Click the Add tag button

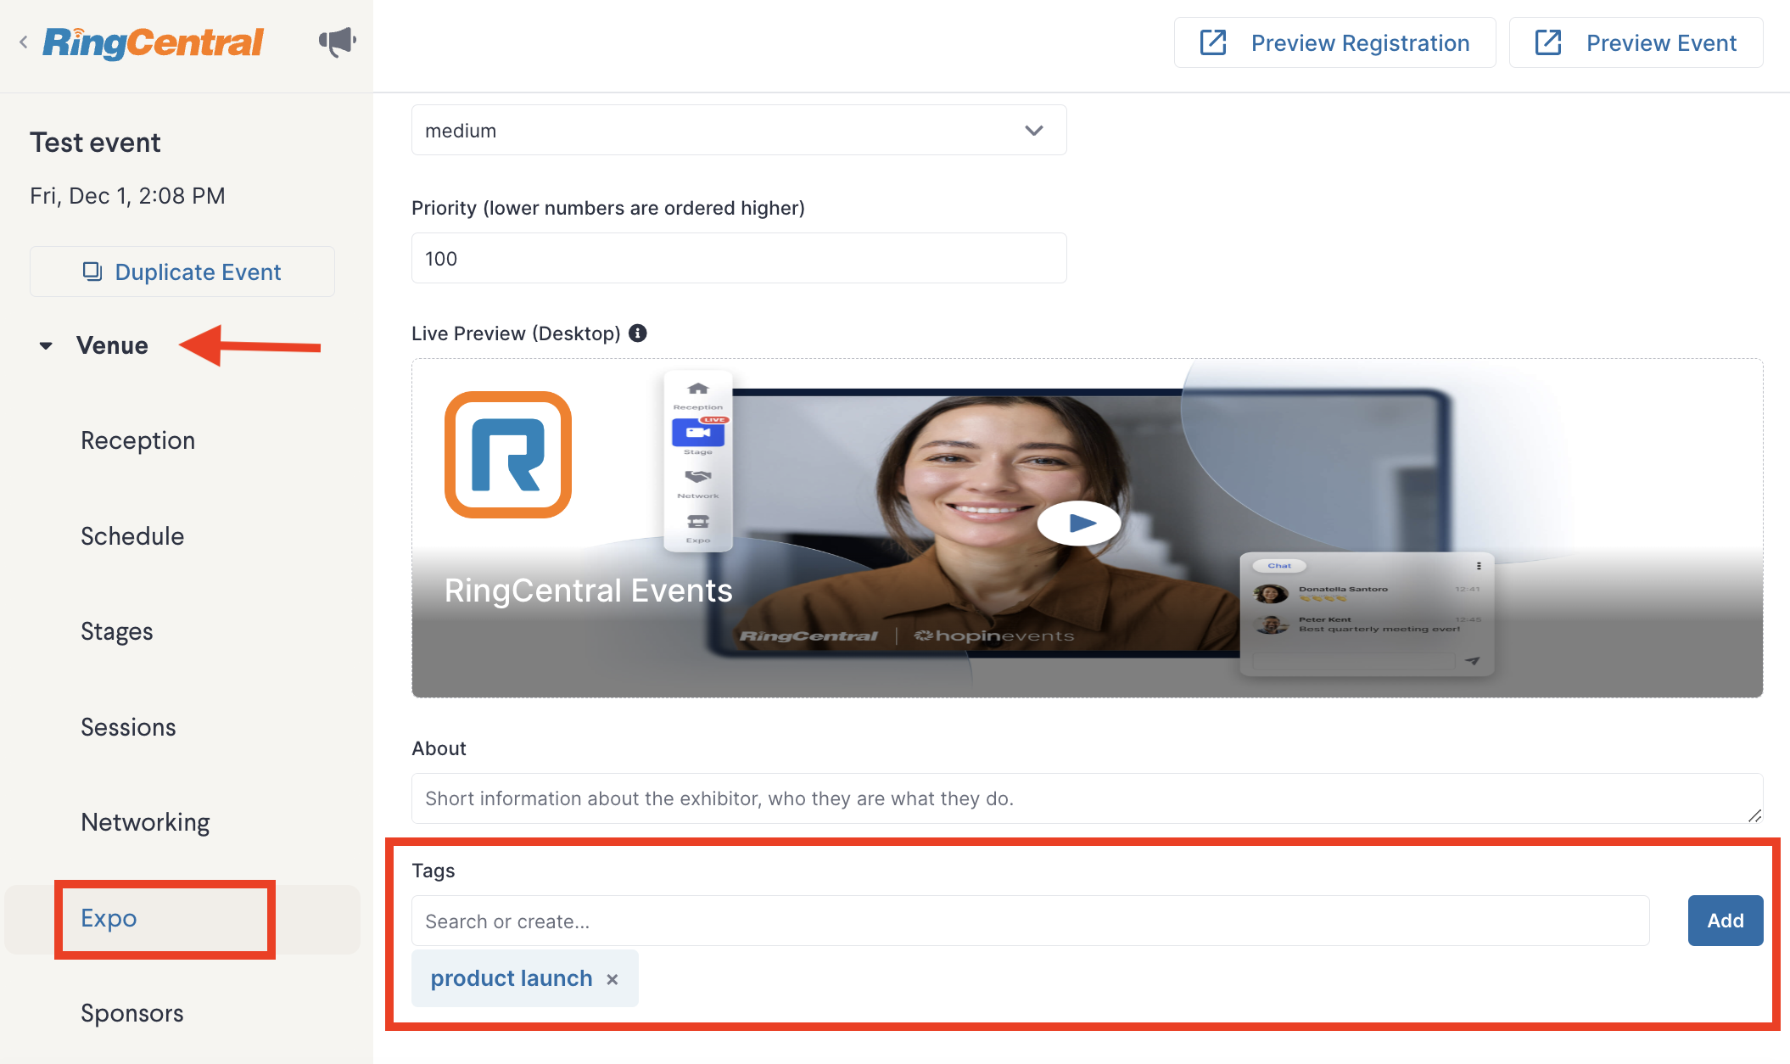(1725, 921)
